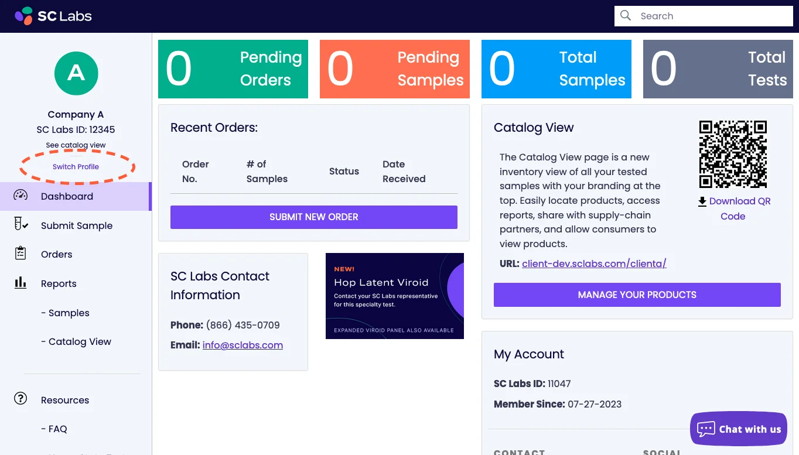Follow the info@sclabs.com email link
Image resolution: width=799 pixels, height=455 pixels.
click(x=243, y=345)
